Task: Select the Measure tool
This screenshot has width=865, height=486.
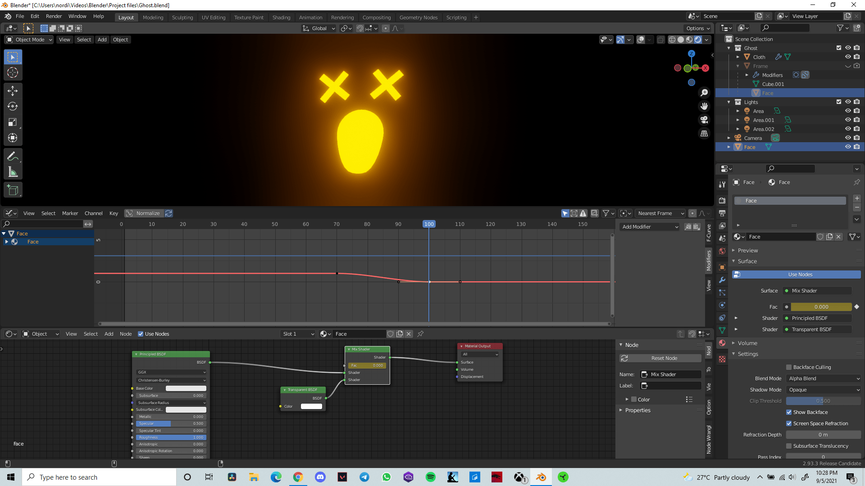Action: click(13, 171)
